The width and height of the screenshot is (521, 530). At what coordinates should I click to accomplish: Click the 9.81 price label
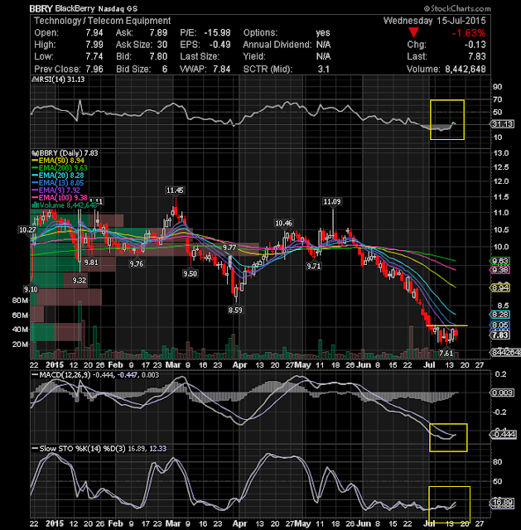pyautogui.click(x=91, y=263)
